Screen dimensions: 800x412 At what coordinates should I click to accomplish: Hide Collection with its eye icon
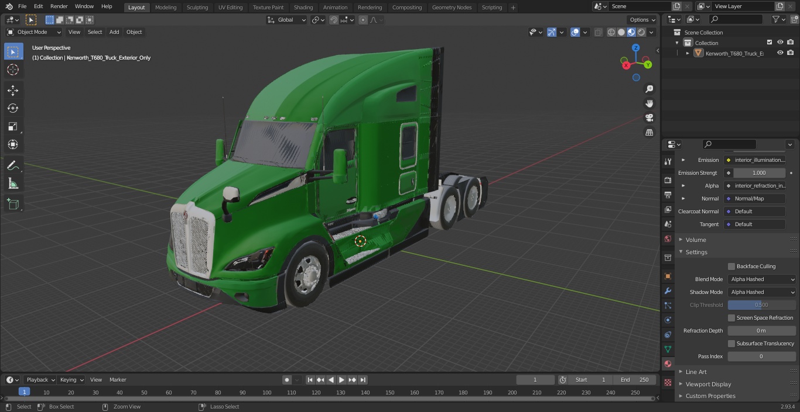pos(780,42)
